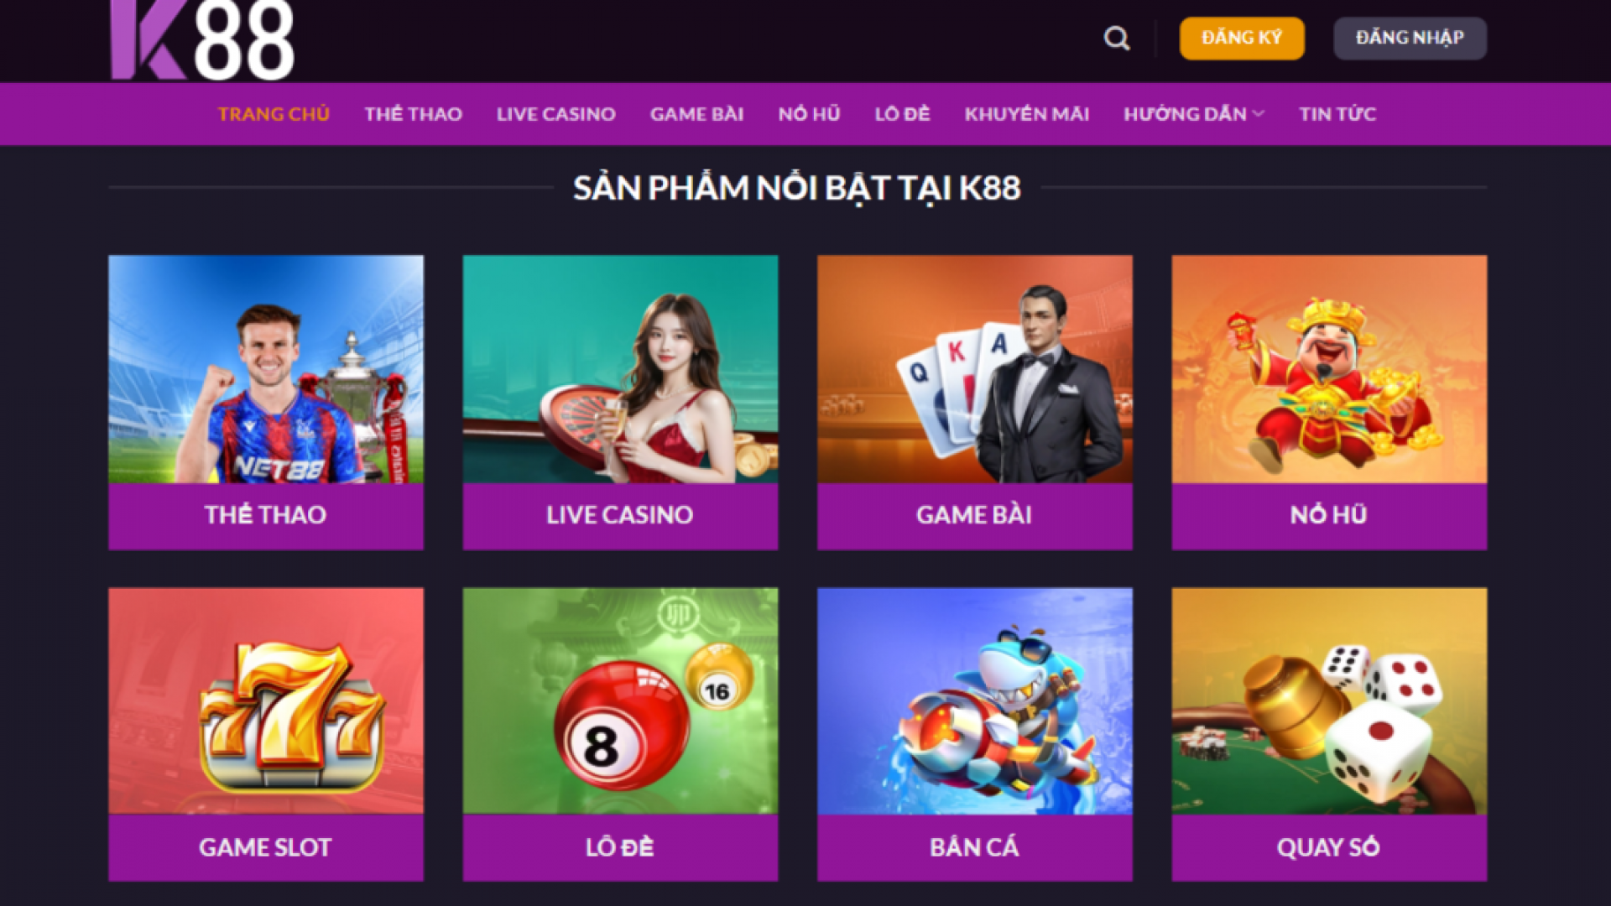Viewport: 1611px width, 906px height.
Task: Click the Đăng Nhập login button
Action: [1410, 39]
